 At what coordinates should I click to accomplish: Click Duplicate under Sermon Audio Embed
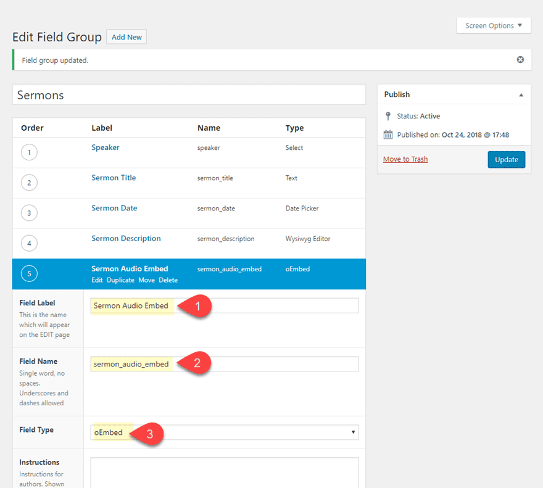point(120,280)
